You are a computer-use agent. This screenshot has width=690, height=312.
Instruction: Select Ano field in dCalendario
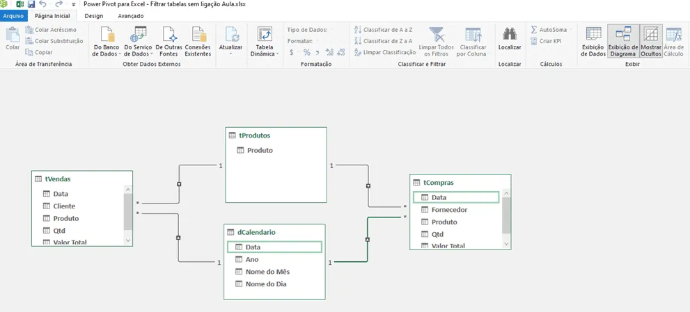[252, 259]
